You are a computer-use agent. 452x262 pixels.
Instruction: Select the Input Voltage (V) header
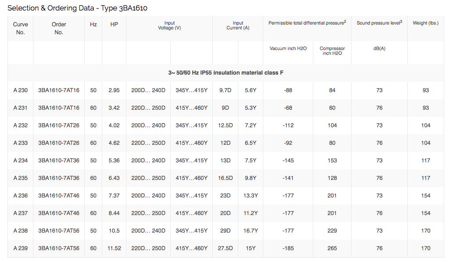tap(169, 25)
